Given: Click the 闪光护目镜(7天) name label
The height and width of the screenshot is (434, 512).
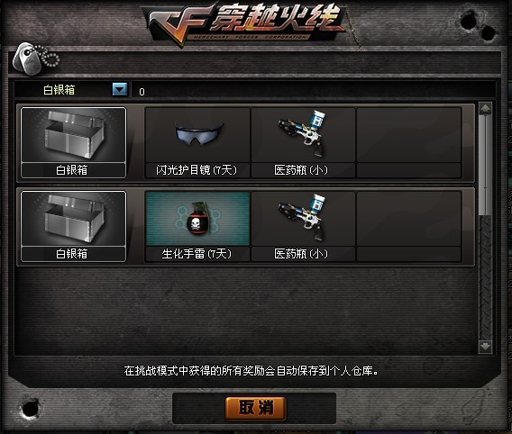Looking at the screenshot, I should (197, 170).
